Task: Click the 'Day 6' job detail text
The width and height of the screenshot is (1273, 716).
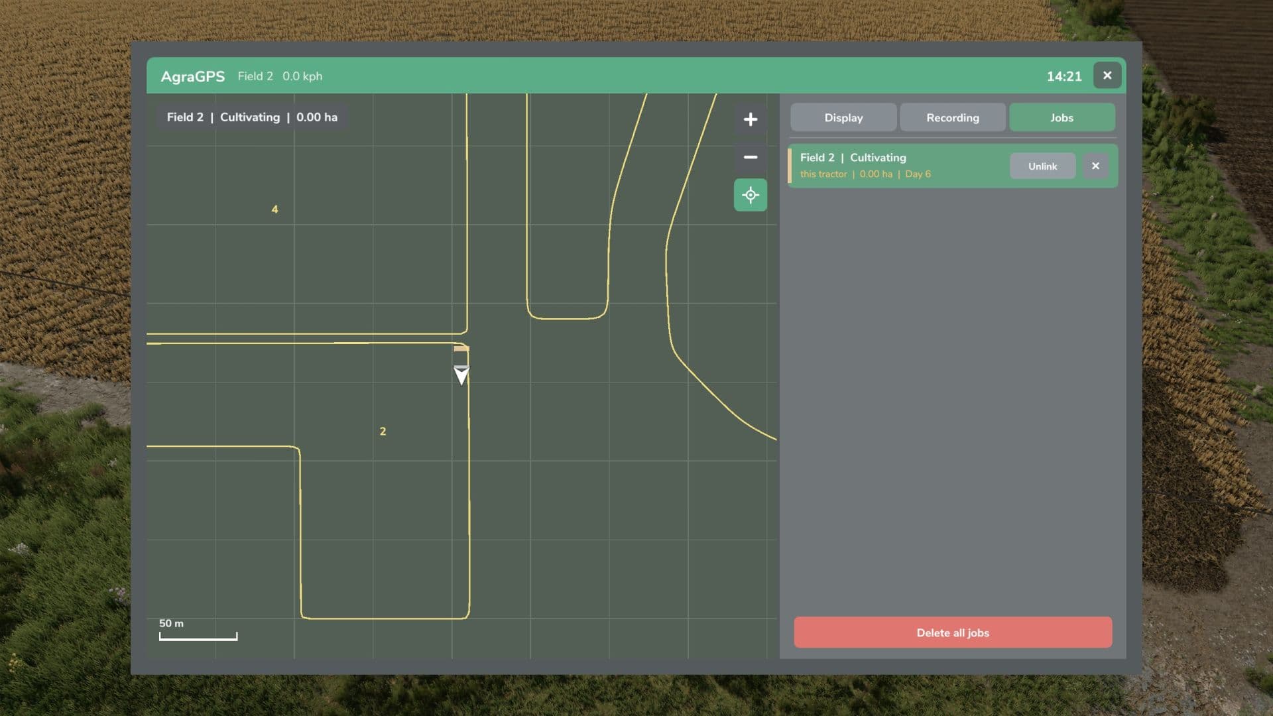Action: [918, 174]
